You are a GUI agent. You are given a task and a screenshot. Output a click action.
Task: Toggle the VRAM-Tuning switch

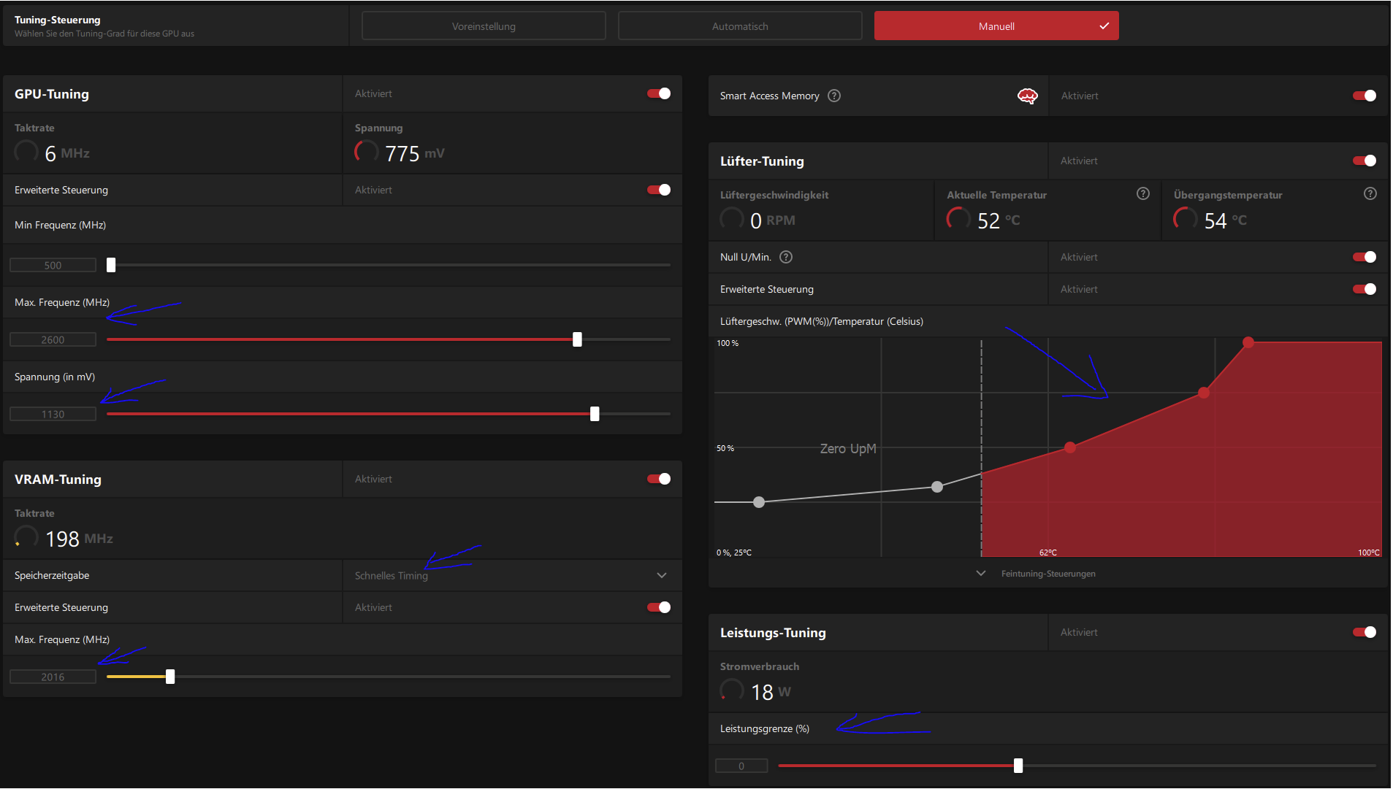pyautogui.click(x=659, y=479)
